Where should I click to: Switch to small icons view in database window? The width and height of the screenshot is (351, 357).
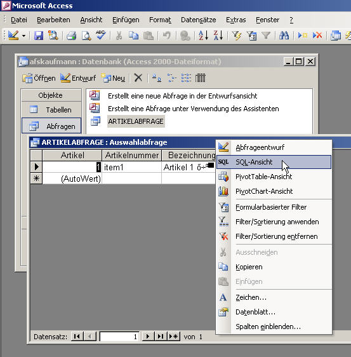coord(172,78)
